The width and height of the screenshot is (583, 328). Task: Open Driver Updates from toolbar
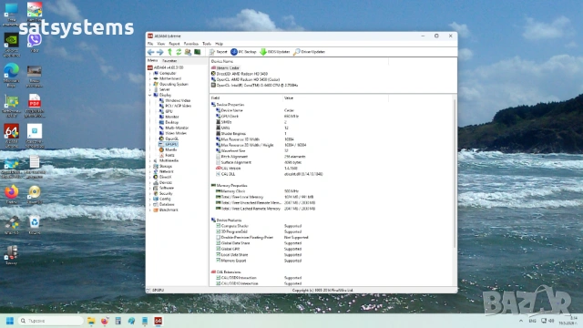pyautogui.click(x=309, y=52)
